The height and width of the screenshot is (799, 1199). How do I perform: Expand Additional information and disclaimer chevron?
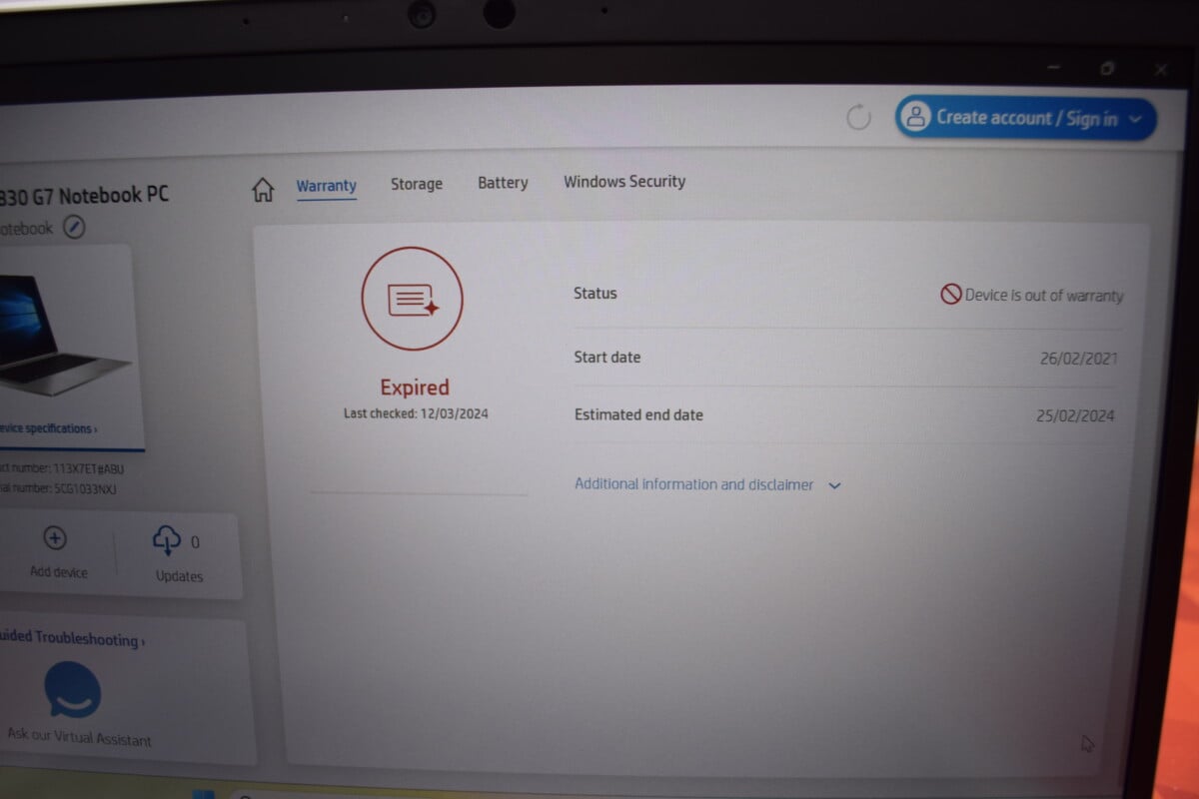(835, 485)
